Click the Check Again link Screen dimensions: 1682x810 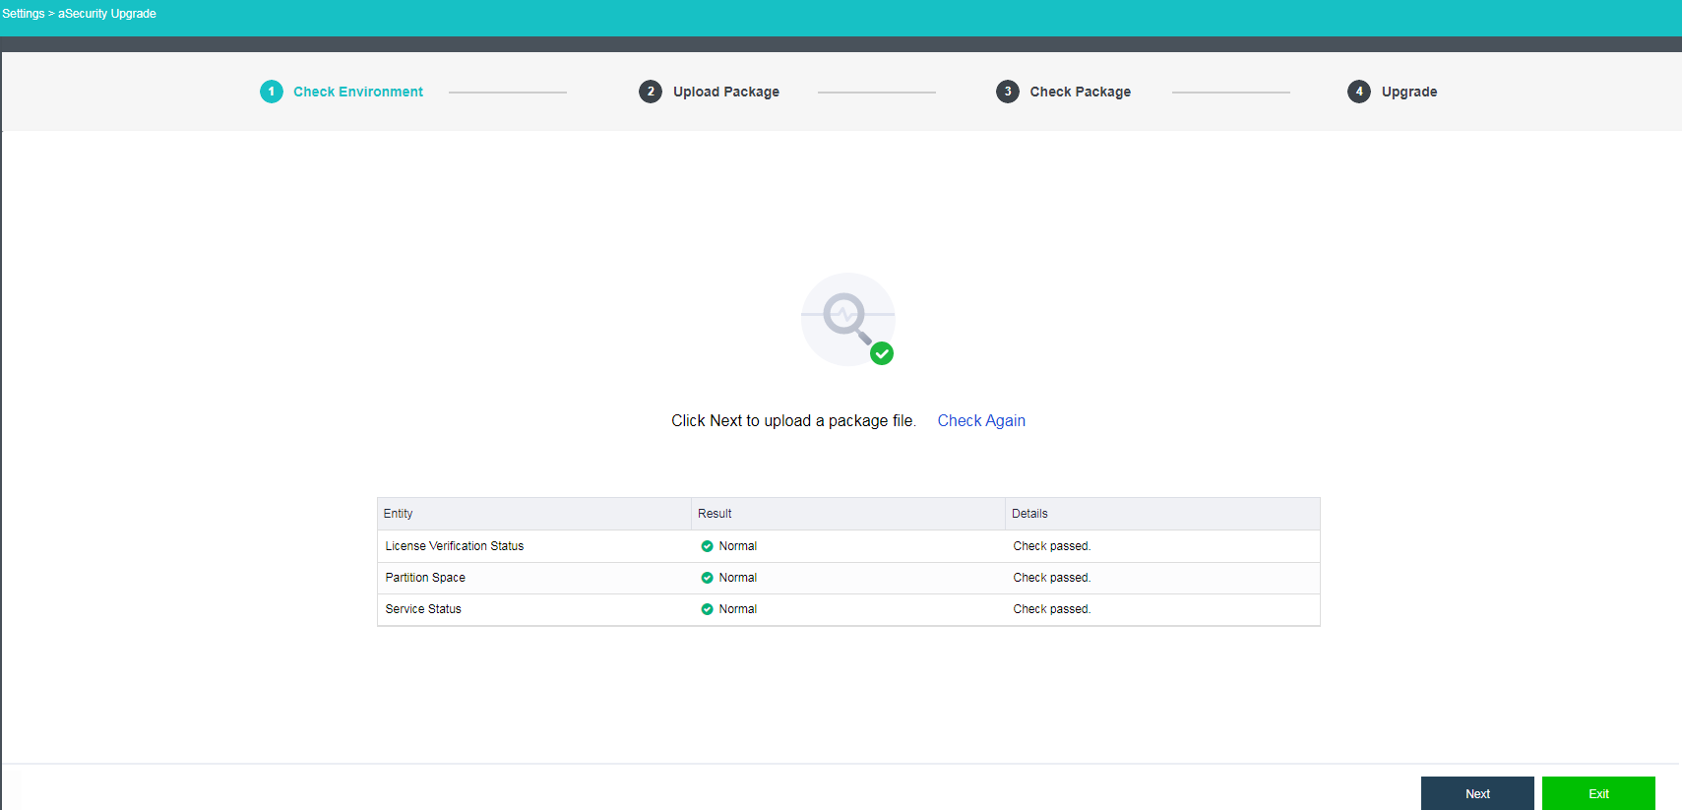click(x=980, y=420)
